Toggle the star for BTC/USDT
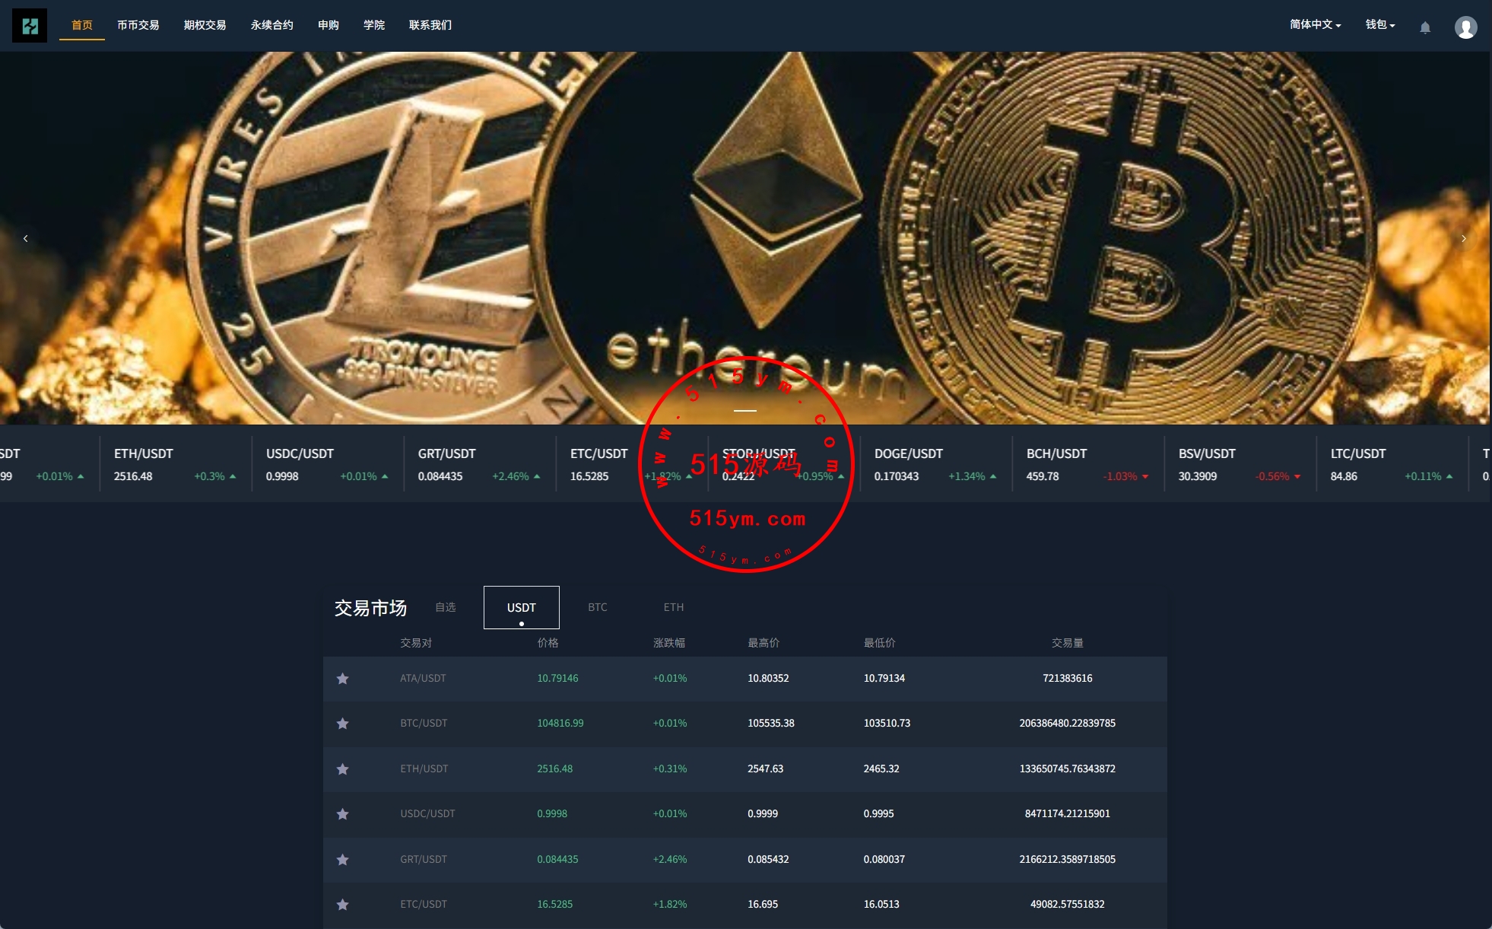The image size is (1492, 929). pos(343,724)
